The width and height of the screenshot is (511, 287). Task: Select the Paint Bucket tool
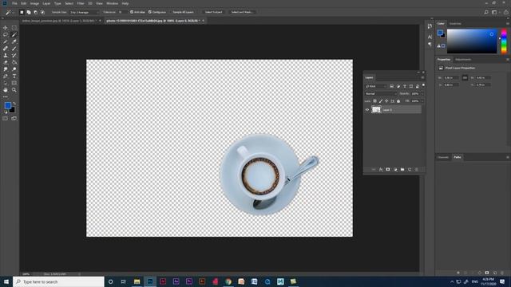[x=14, y=62]
